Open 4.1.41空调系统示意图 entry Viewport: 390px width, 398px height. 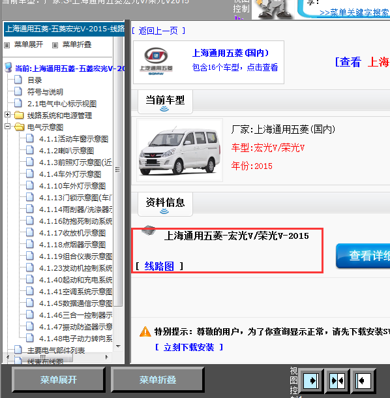(x=76, y=292)
